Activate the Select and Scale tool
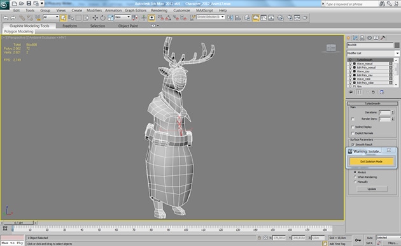 pos(111,18)
